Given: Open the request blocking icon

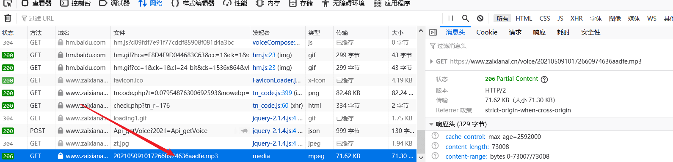Looking at the screenshot, I should pos(480,18).
